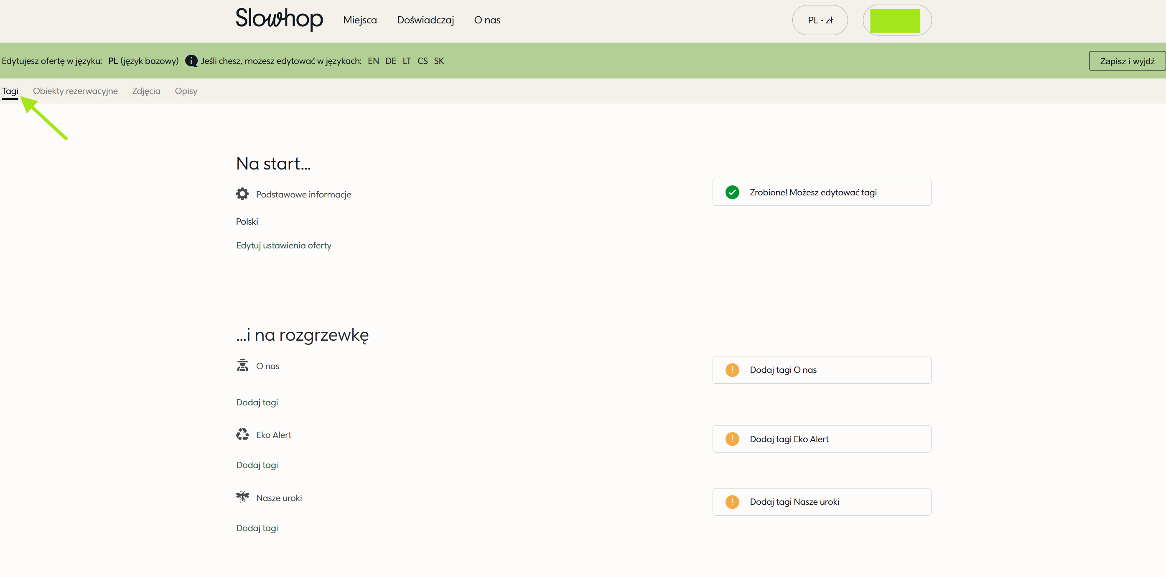This screenshot has height=577, width=1166.
Task: Click the gear icon beside Podstawowe informacje
Action: [242, 194]
